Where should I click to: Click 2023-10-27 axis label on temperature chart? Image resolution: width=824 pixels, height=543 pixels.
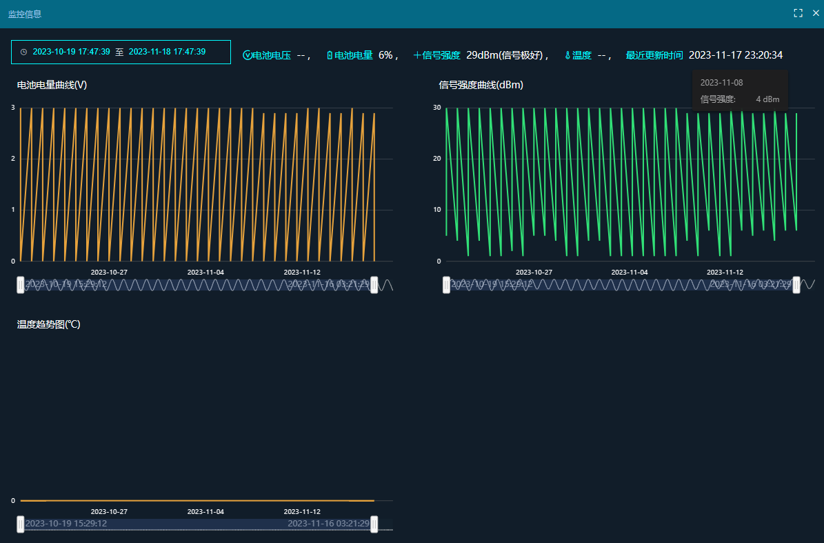109,511
